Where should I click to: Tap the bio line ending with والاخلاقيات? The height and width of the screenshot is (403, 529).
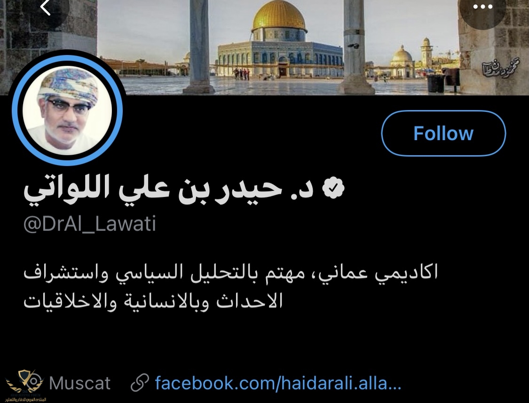click(153, 301)
